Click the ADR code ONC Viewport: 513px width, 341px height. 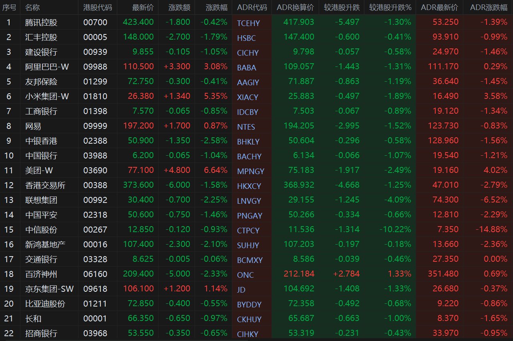click(x=245, y=275)
